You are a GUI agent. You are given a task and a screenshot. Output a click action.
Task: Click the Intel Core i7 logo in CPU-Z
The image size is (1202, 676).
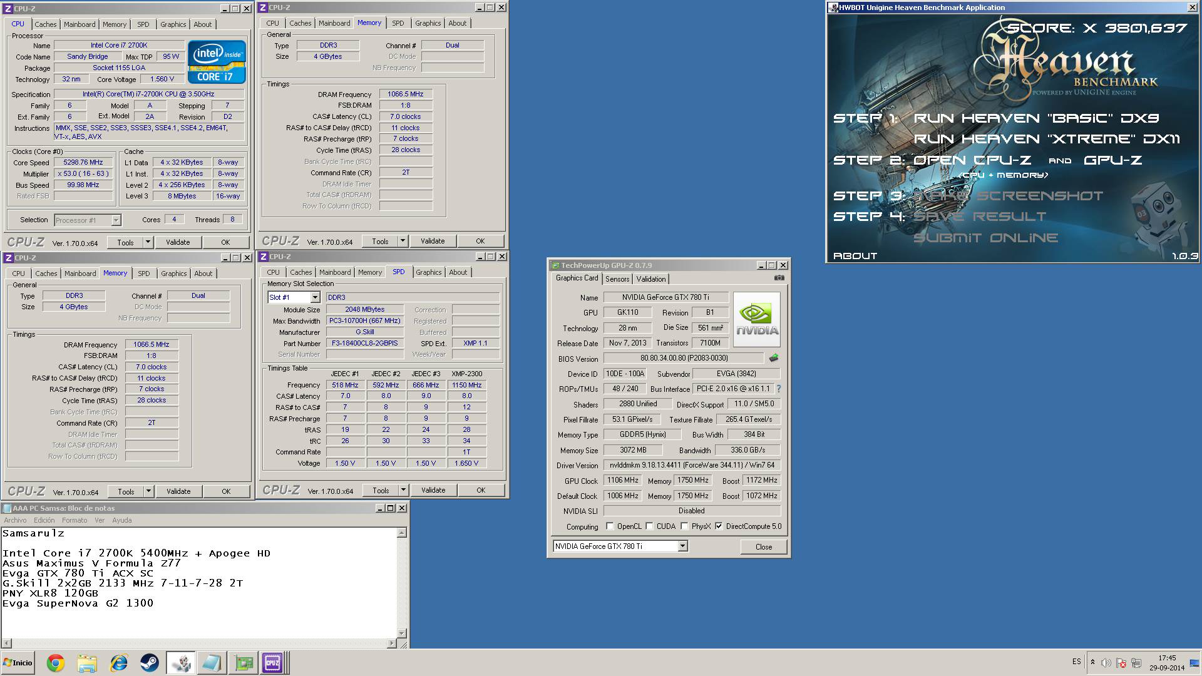click(217, 62)
